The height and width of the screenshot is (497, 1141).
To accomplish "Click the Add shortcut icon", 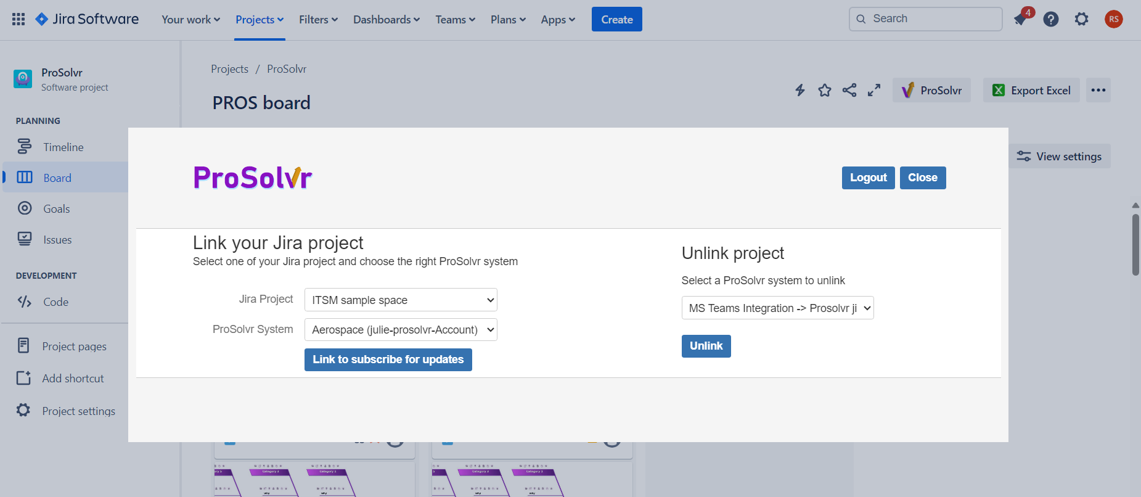I will click(x=23, y=378).
